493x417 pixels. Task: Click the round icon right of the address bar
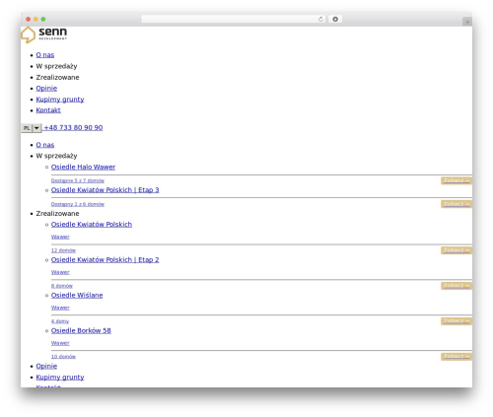click(x=335, y=19)
